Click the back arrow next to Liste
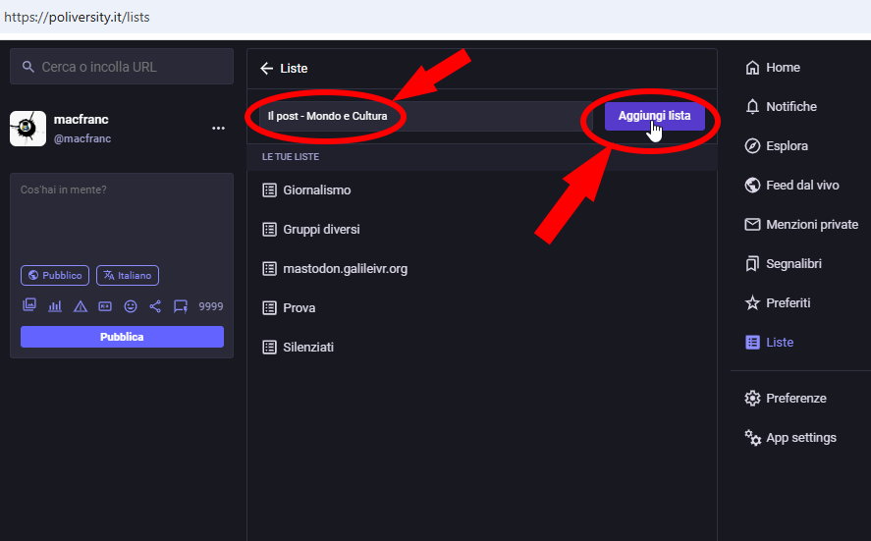Viewport: 871px width, 541px height. pos(267,69)
